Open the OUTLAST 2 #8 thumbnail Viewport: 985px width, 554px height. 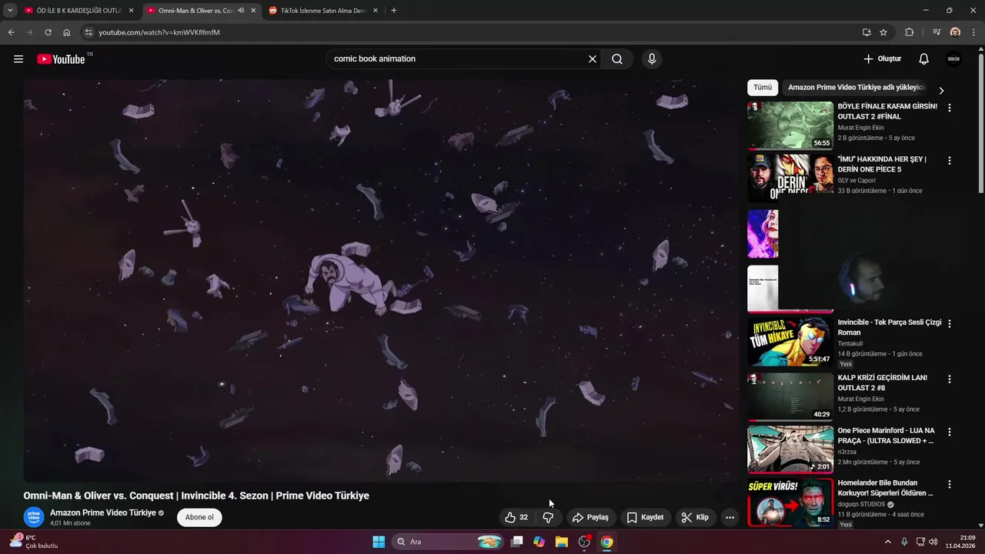tap(790, 396)
